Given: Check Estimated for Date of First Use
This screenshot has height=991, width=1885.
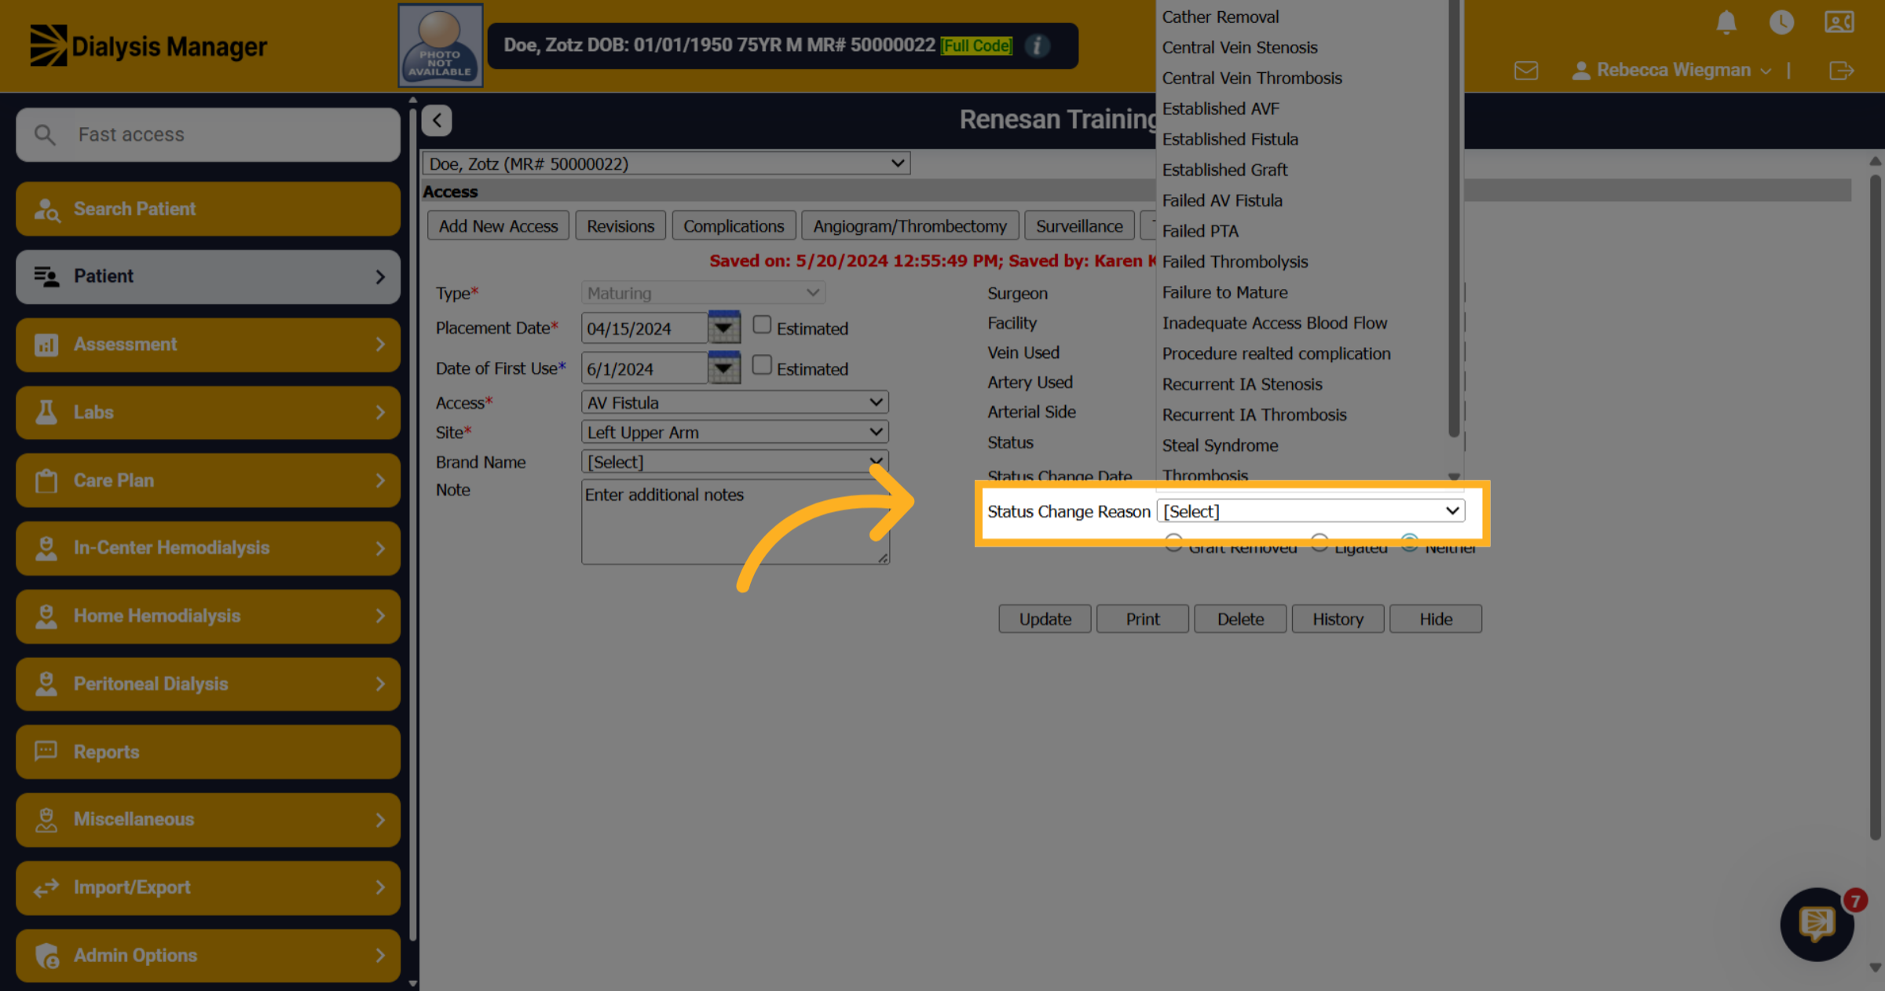Looking at the screenshot, I should (x=761, y=365).
